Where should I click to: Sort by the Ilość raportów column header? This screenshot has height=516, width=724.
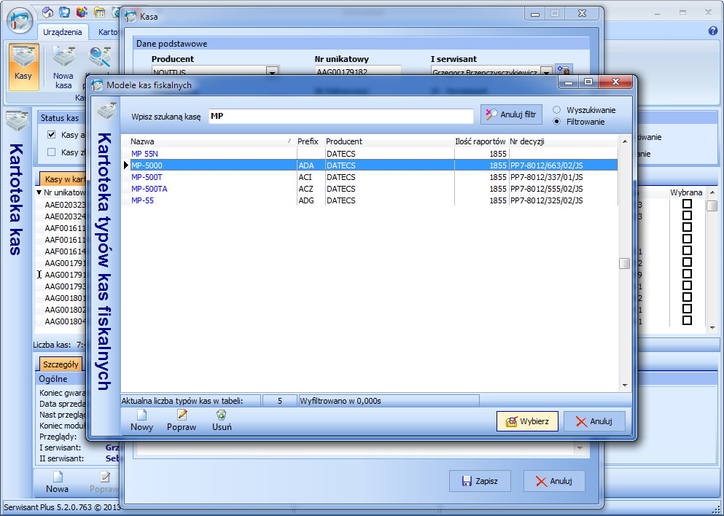click(480, 141)
